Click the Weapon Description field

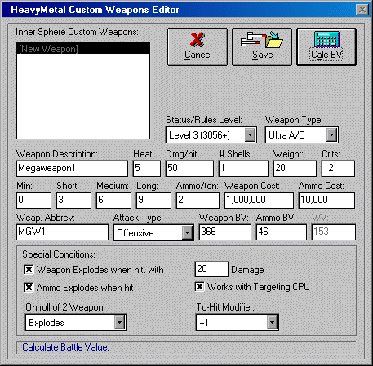[x=72, y=169]
